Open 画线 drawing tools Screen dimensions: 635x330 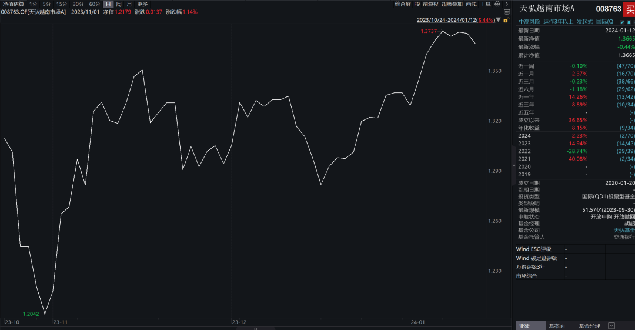coord(471,4)
